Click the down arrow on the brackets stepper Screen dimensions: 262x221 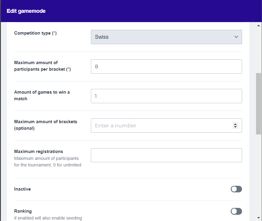235,127
